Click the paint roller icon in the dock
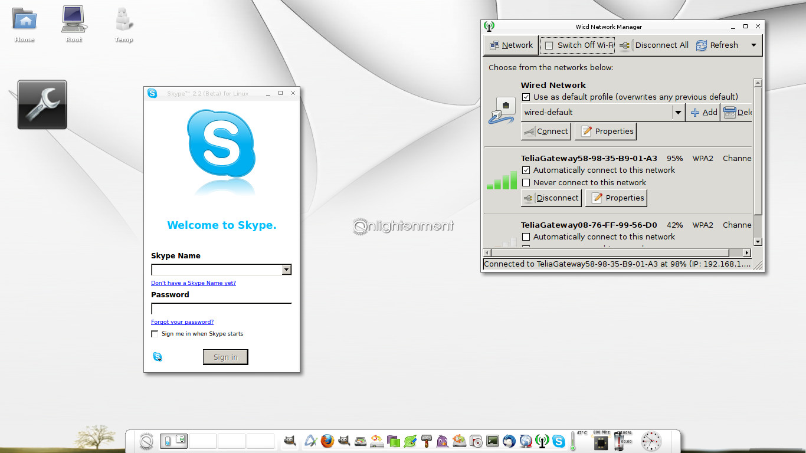The height and width of the screenshot is (453, 806). (x=426, y=441)
